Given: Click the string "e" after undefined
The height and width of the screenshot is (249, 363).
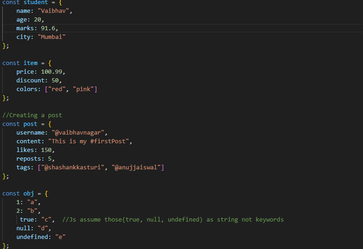Looking at the screenshot, I should tap(60, 237).
